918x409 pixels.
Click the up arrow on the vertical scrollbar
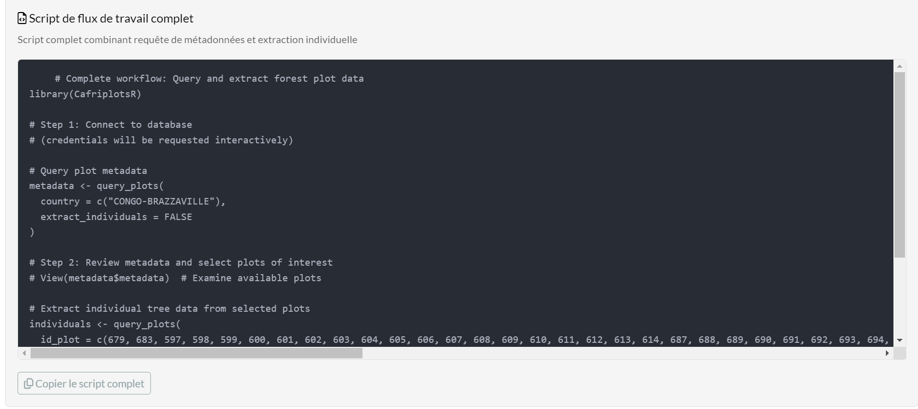click(900, 66)
